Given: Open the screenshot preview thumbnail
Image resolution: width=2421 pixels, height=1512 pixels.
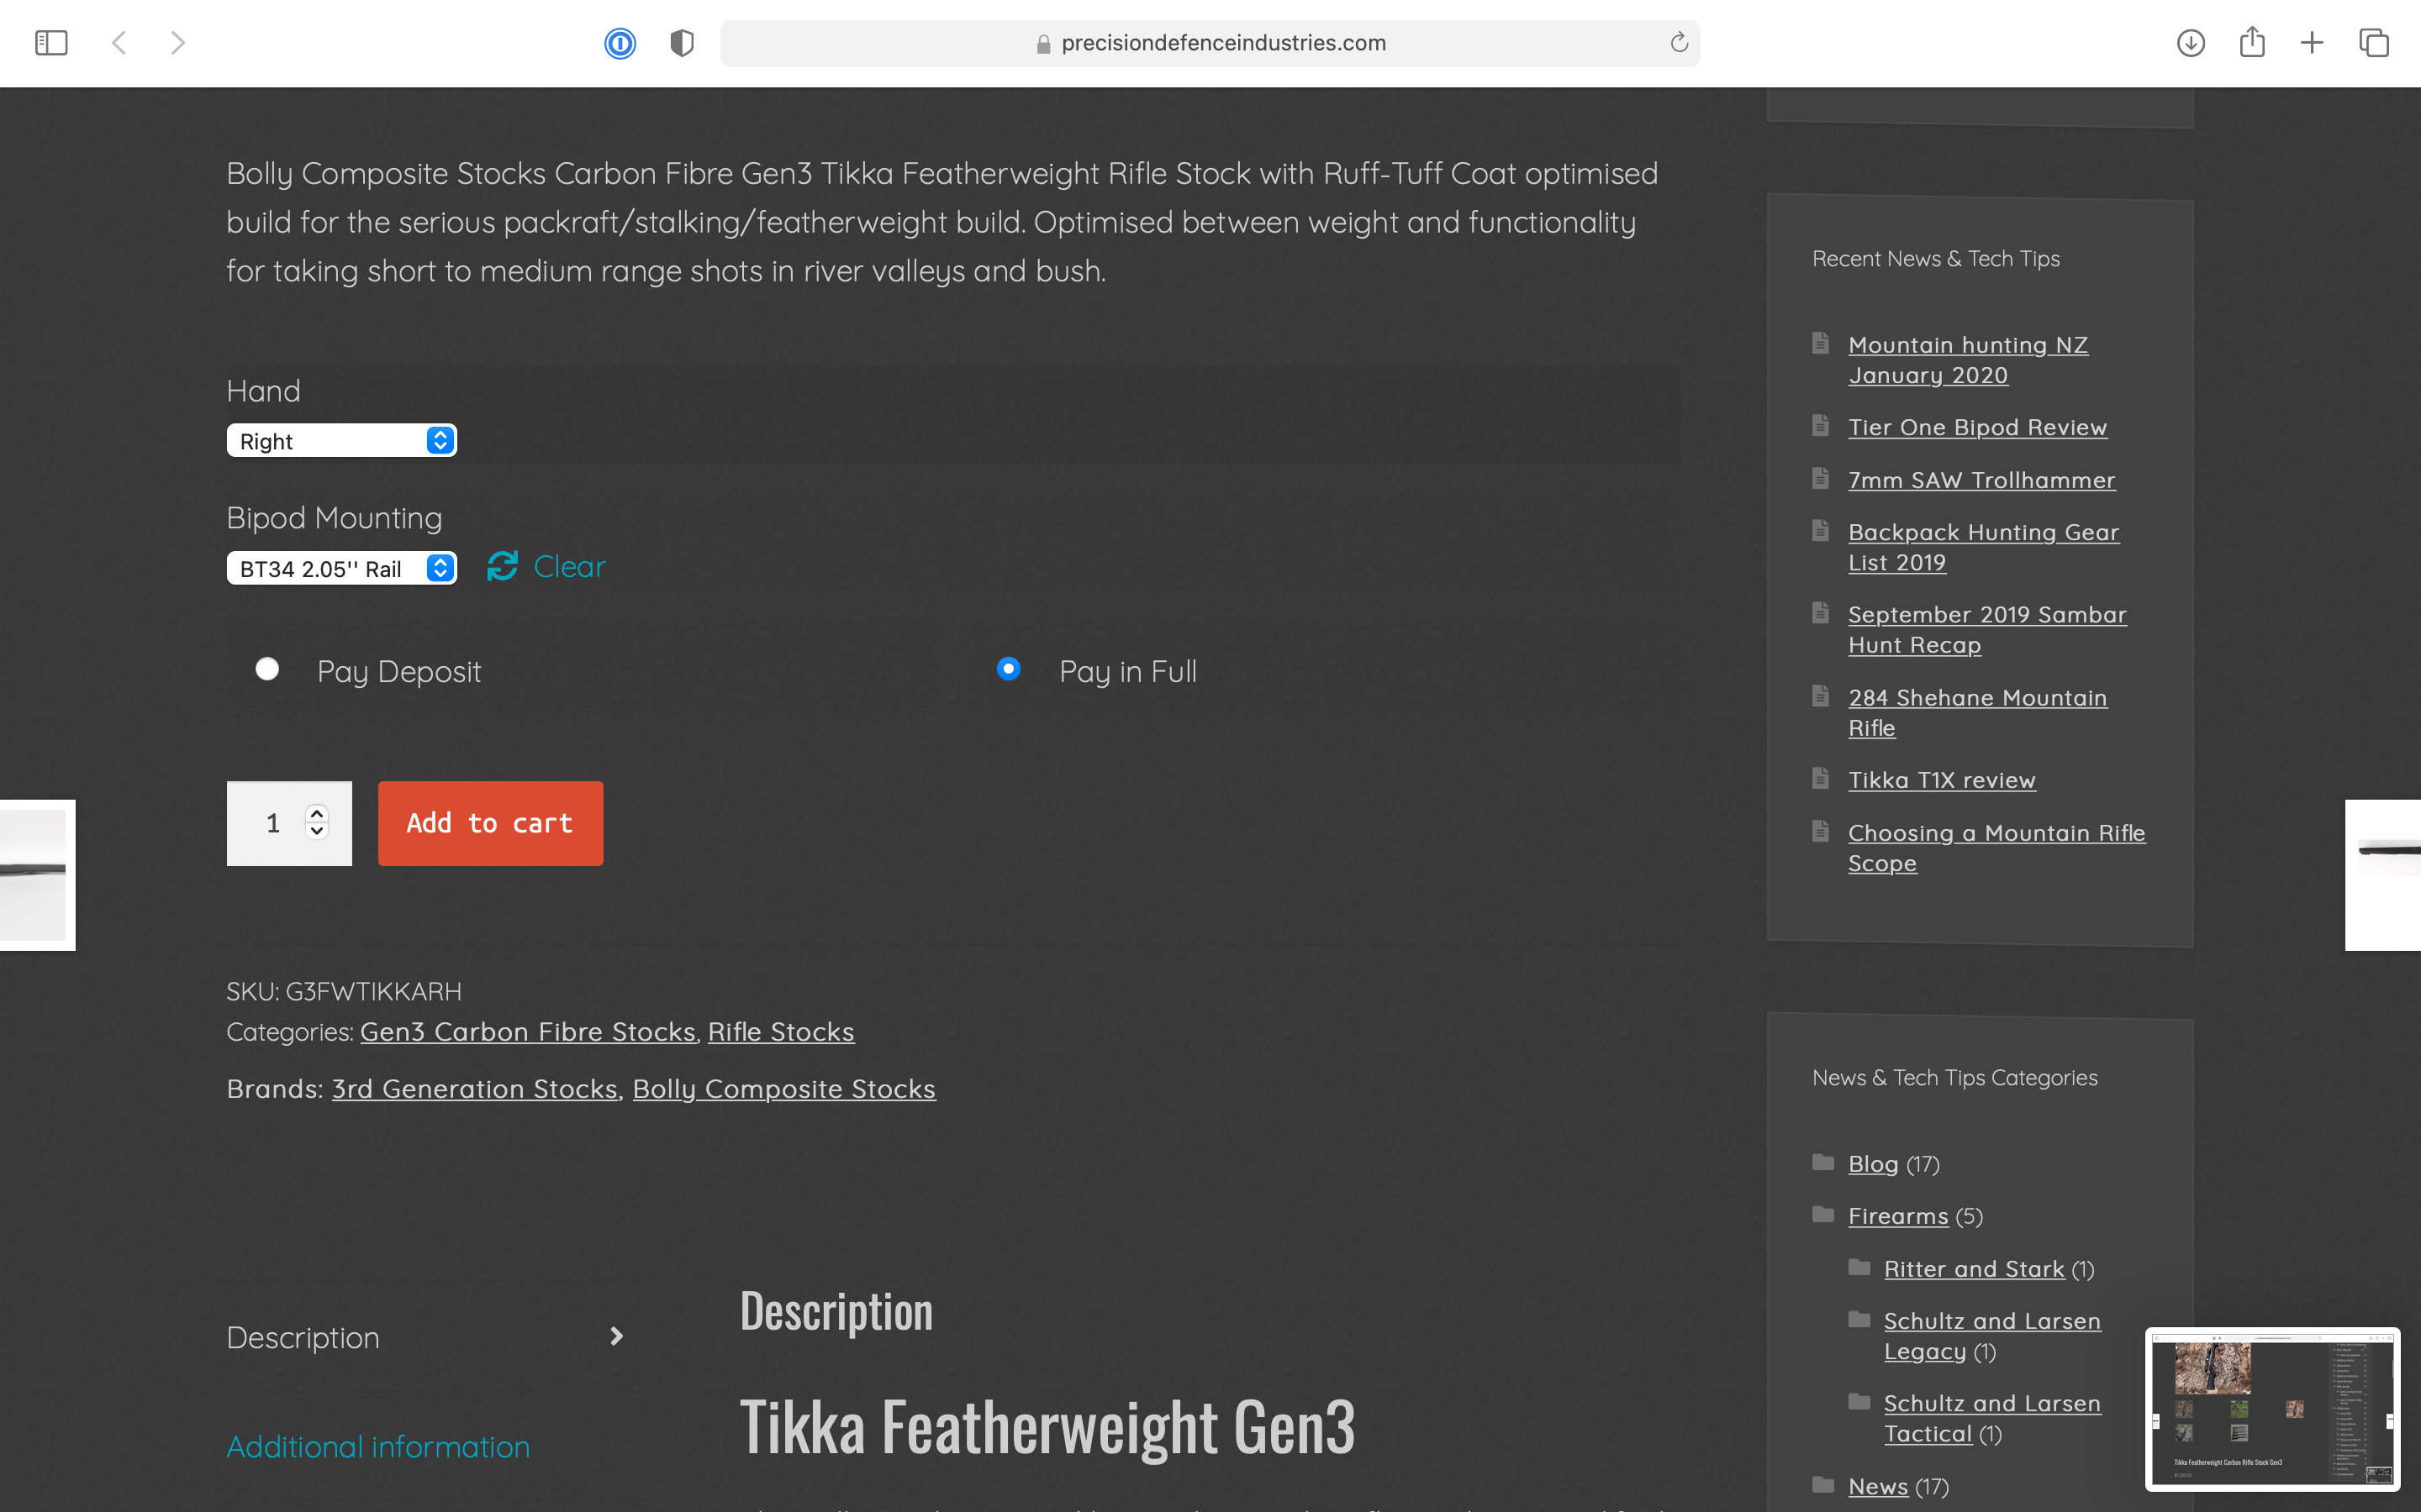Looking at the screenshot, I should pyautogui.click(x=2272, y=1409).
